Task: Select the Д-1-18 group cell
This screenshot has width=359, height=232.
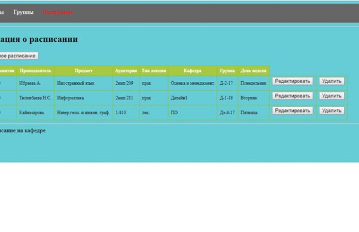Action: click(227, 98)
